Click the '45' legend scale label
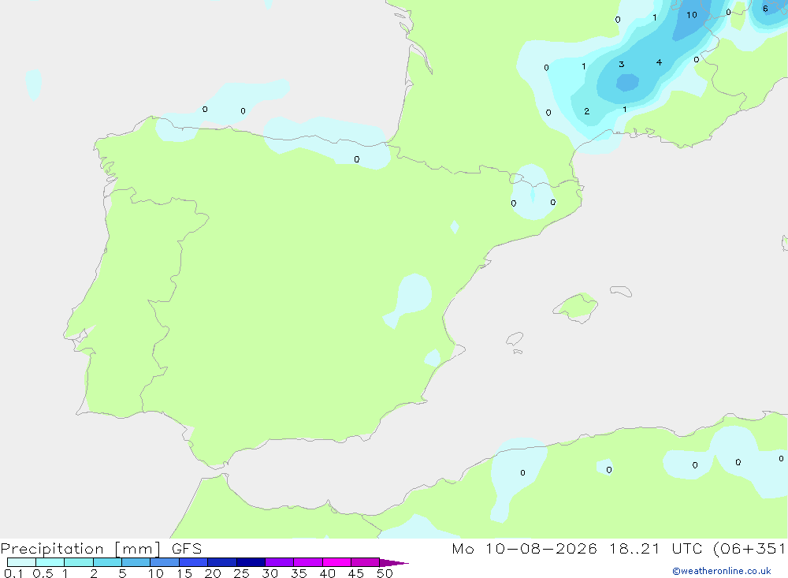The width and height of the screenshot is (788, 578). (x=356, y=573)
